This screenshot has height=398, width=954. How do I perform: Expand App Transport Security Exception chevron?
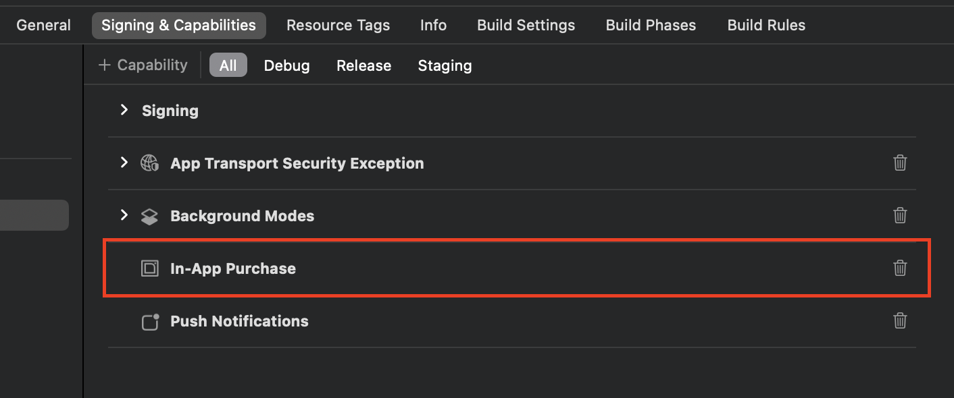click(124, 163)
